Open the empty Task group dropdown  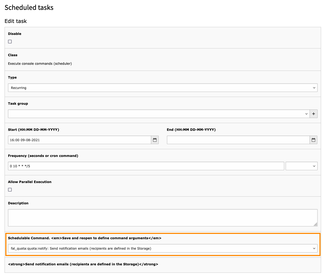click(x=157, y=113)
